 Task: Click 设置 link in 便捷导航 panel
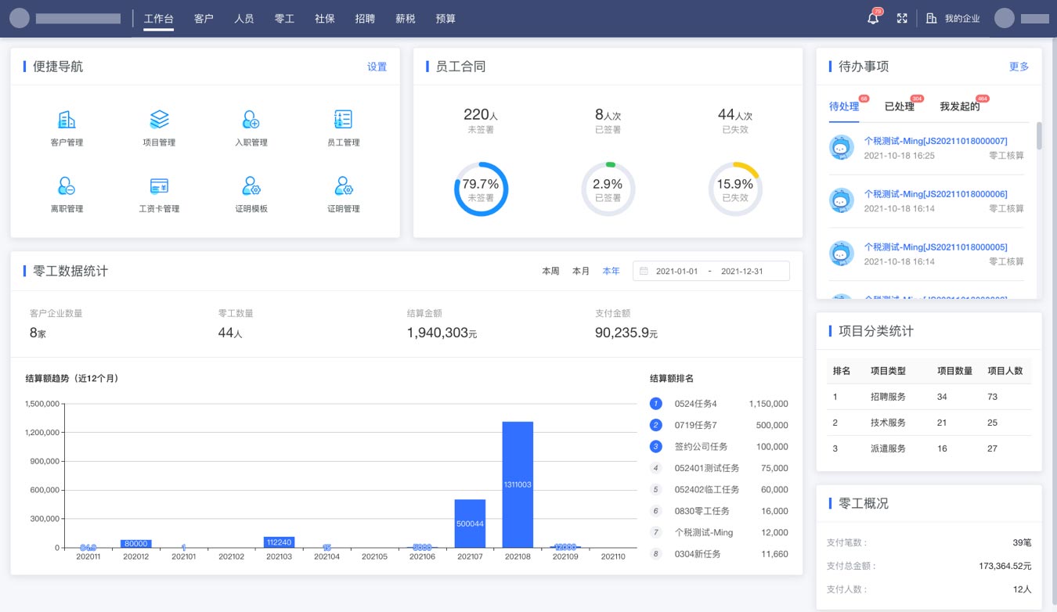pyautogui.click(x=377, y=67)
